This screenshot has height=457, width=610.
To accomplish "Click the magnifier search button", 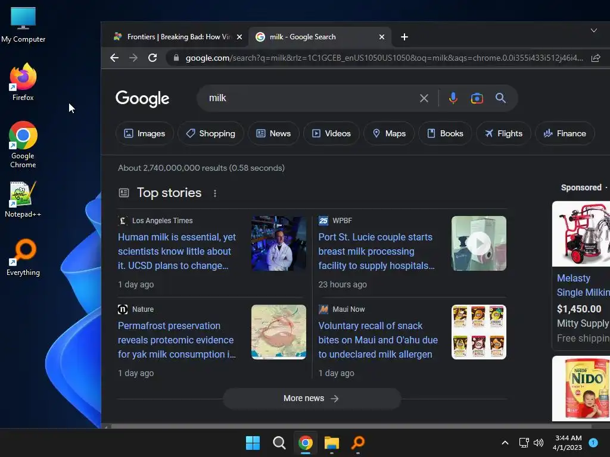I will [x=500, y=98].
